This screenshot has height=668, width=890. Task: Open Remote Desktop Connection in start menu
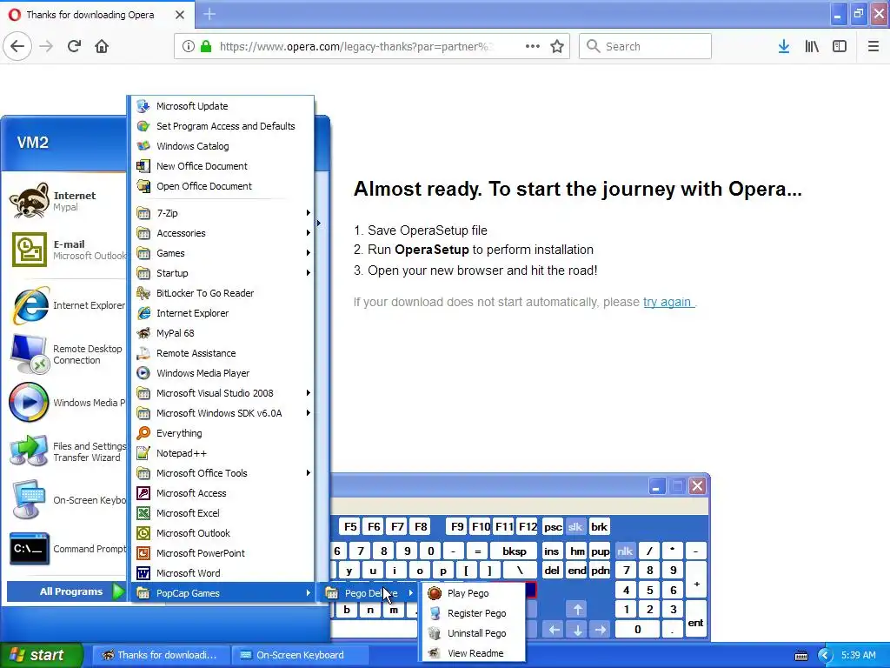[x=66, y=355]
